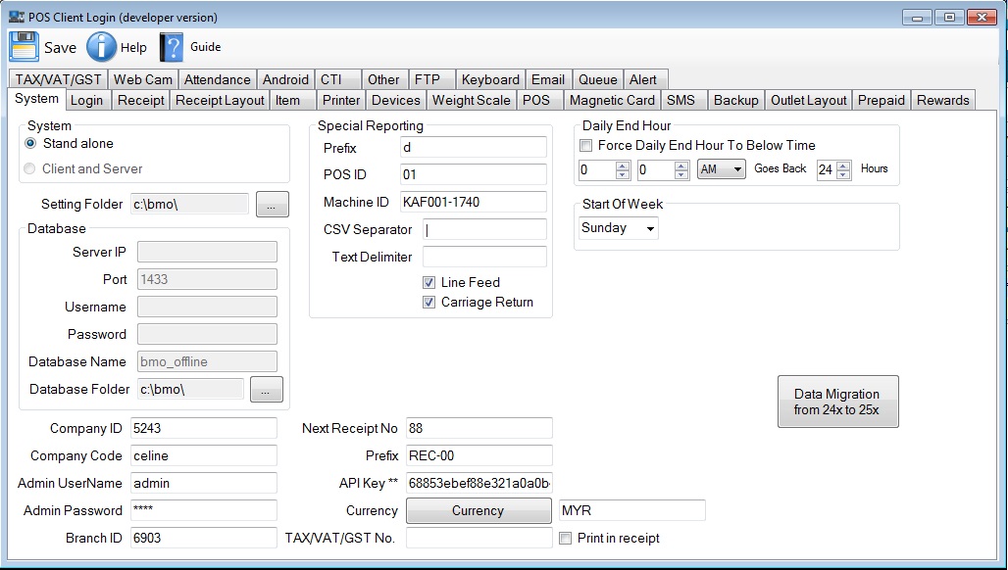The image size is (1008, 570).
Task: Open the Login tab
Action: click(x=87, y=100)
